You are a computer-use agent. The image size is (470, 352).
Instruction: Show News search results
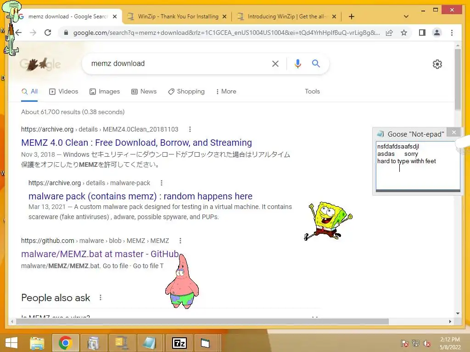tap(144, 91)
